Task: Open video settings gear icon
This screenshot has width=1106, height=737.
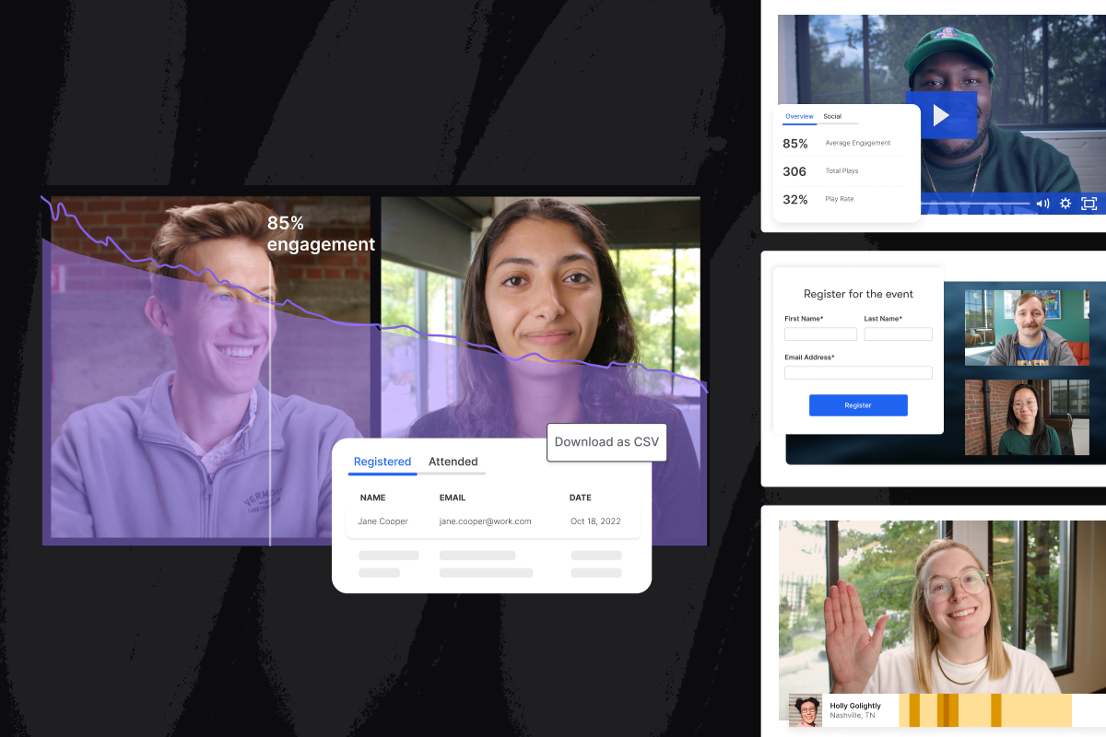Action: point(1065,204)
